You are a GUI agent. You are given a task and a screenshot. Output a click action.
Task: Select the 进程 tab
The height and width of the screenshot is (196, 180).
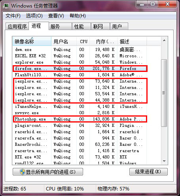(39, 26)
